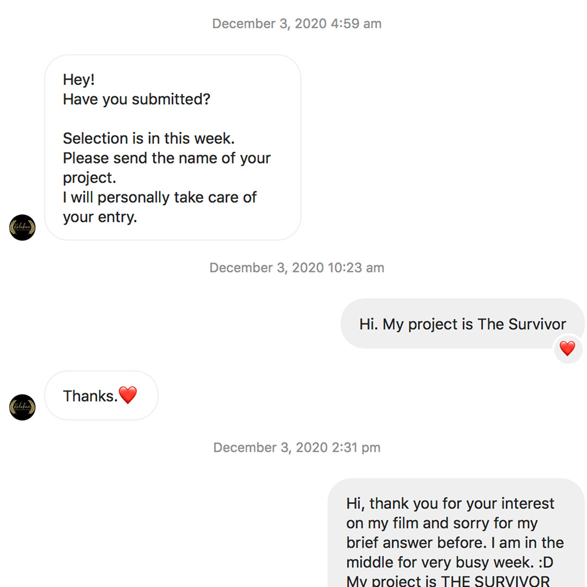Viewport: 587px width, 587px height.
Task: Click the 'Thanks.' message bubble
Action: 90,396
